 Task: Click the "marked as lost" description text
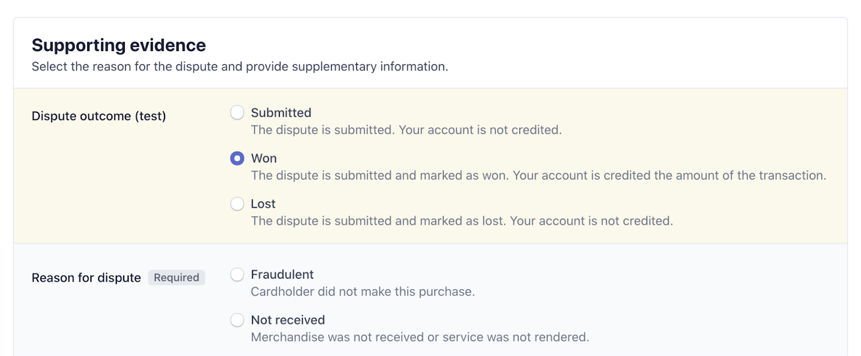pyautogui.click(x=462, y=221)
